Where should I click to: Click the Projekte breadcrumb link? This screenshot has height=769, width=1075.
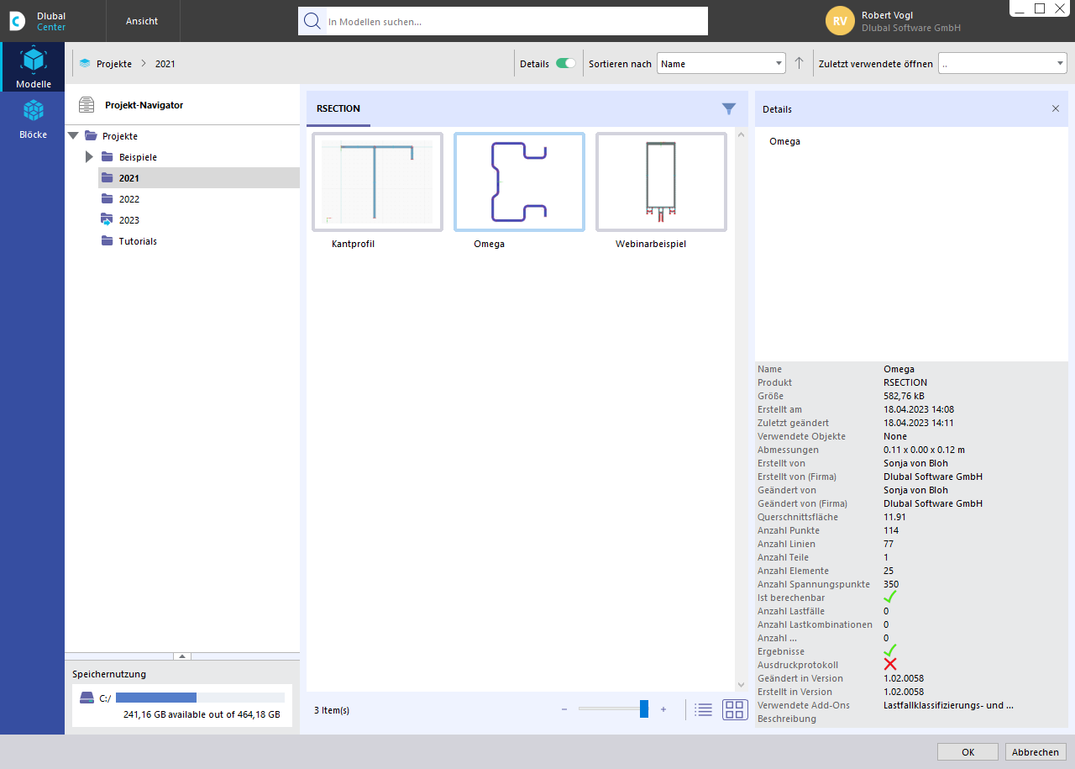114,64
